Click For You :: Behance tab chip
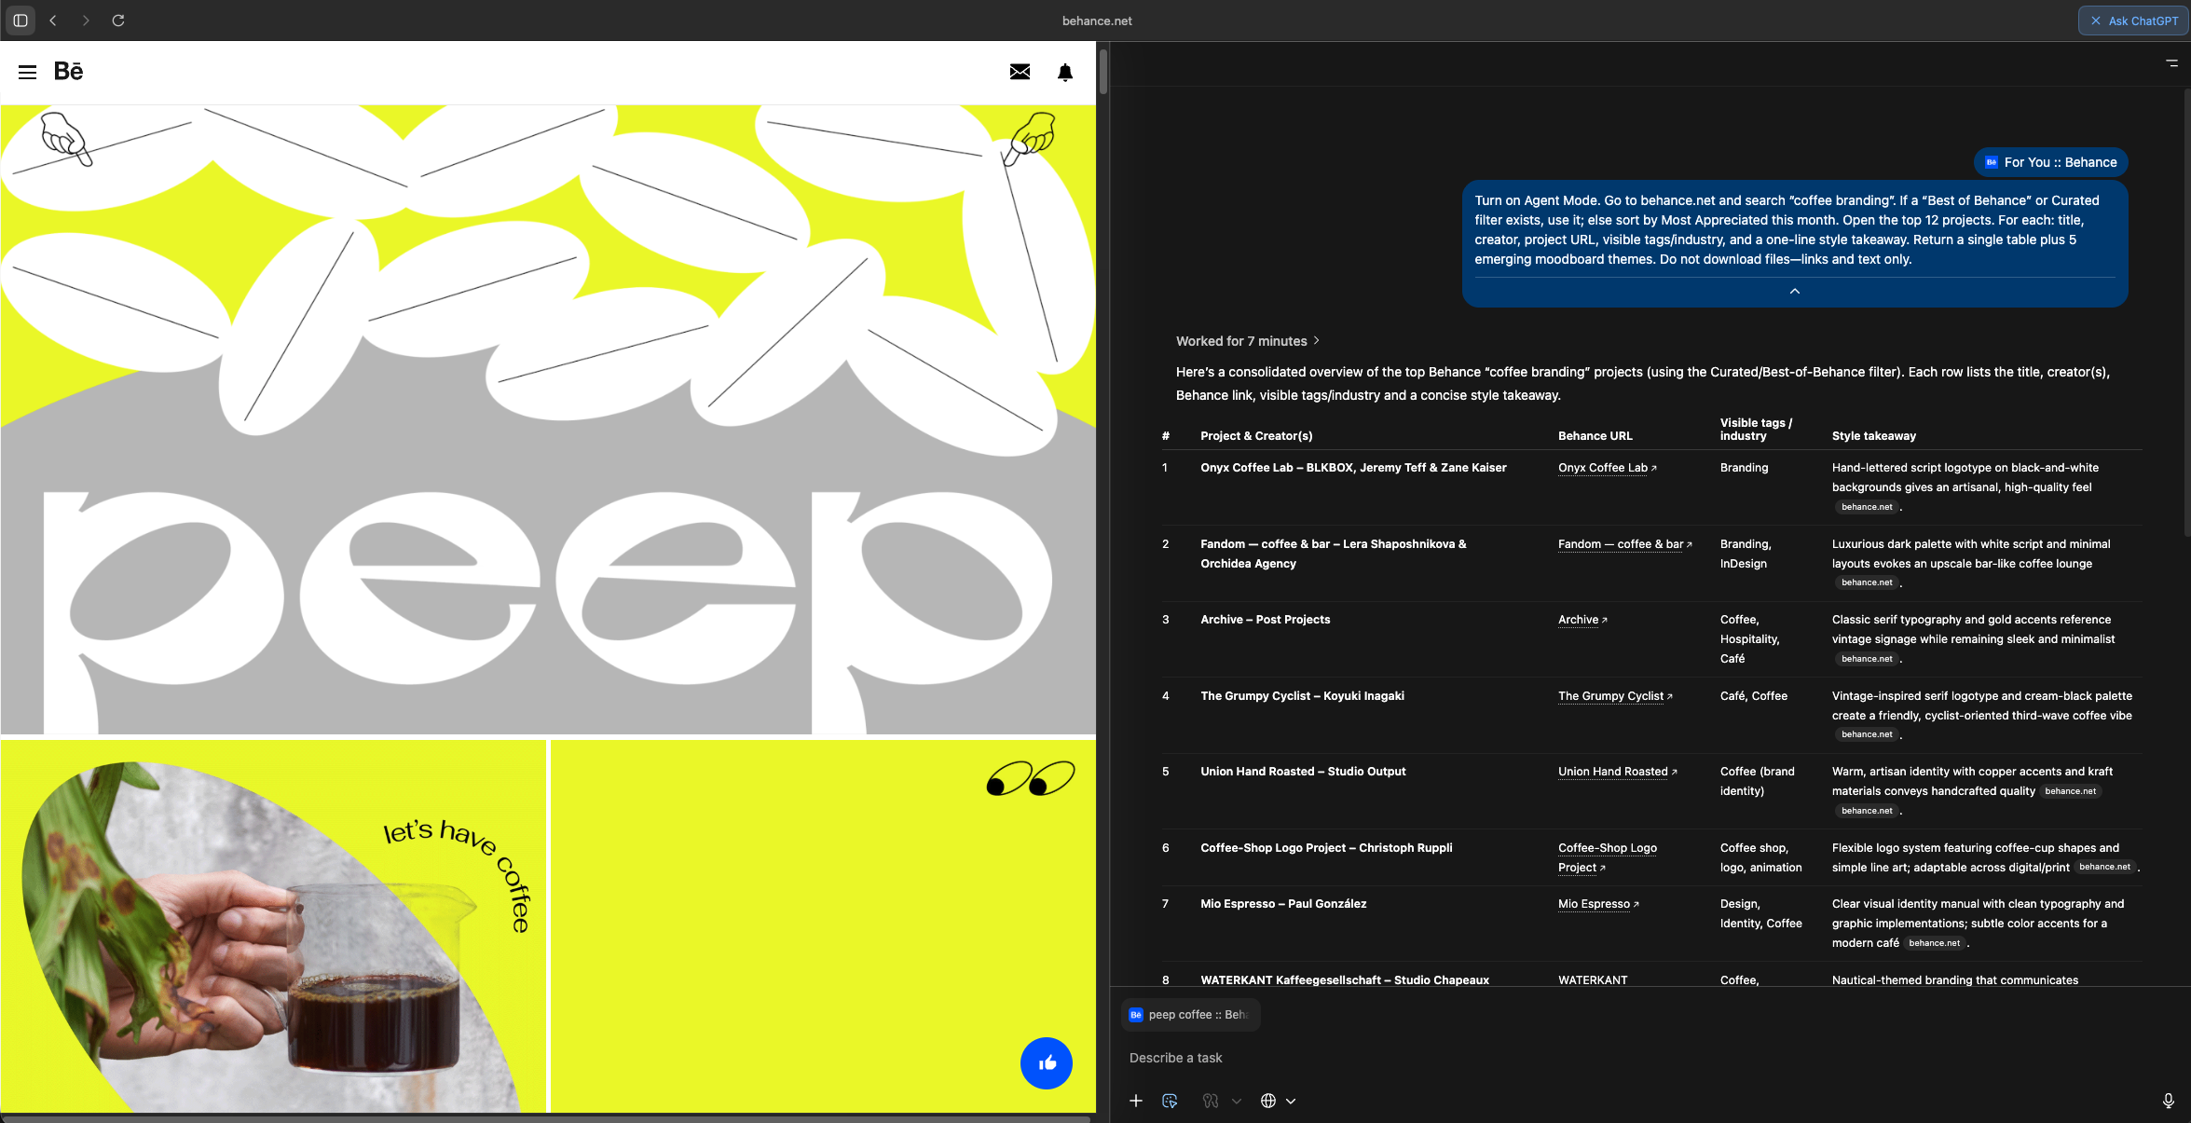The image size is (2191, 1123). point(2050,162)
